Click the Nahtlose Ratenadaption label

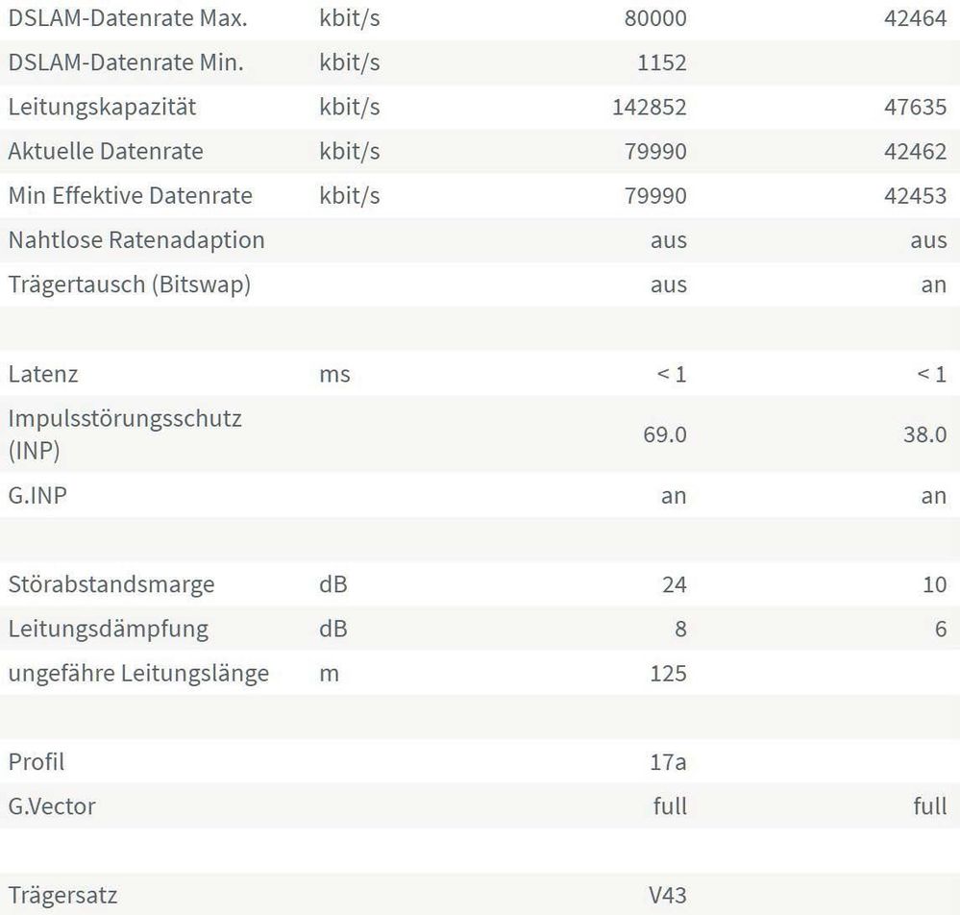[135, 239]
